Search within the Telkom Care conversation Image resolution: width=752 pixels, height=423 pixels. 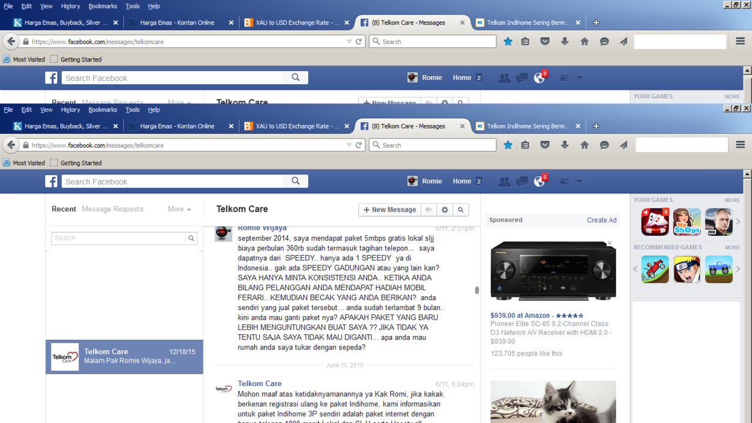pos(461,210)
